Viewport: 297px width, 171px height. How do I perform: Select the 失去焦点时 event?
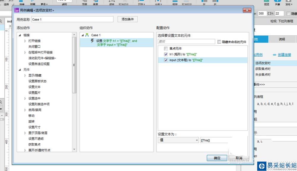tap(263, 75)
